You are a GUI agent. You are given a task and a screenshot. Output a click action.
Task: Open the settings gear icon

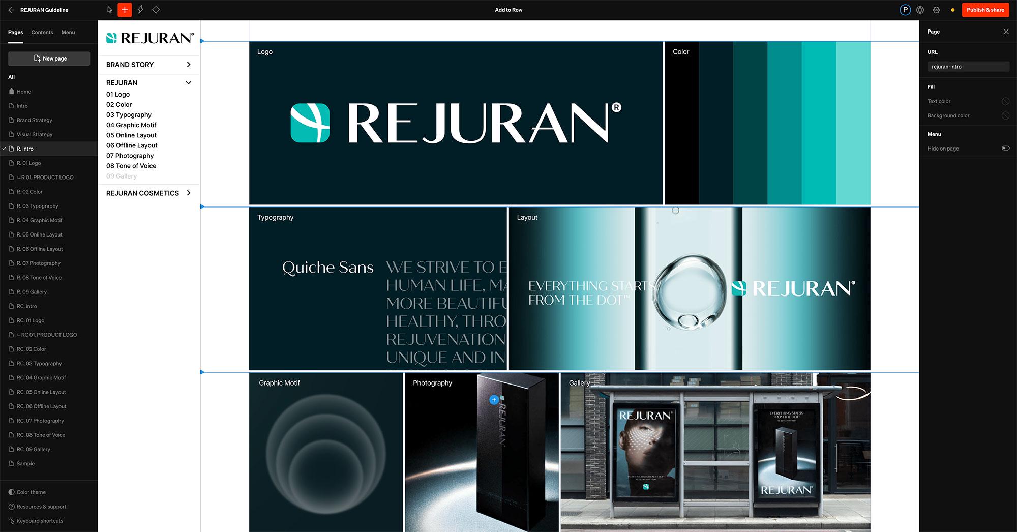[936, 10]
